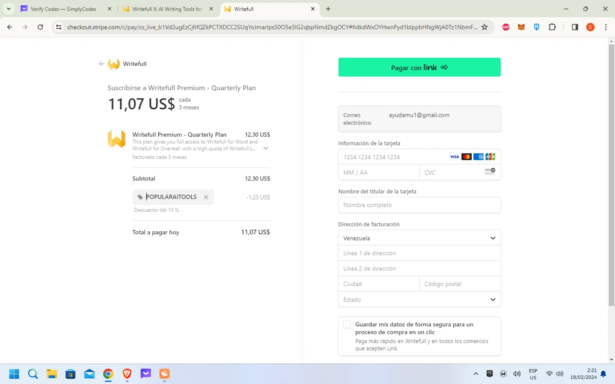
Task: Open the MetaMask fox extension
Action: pyautogui.click(x=521, y=27)
